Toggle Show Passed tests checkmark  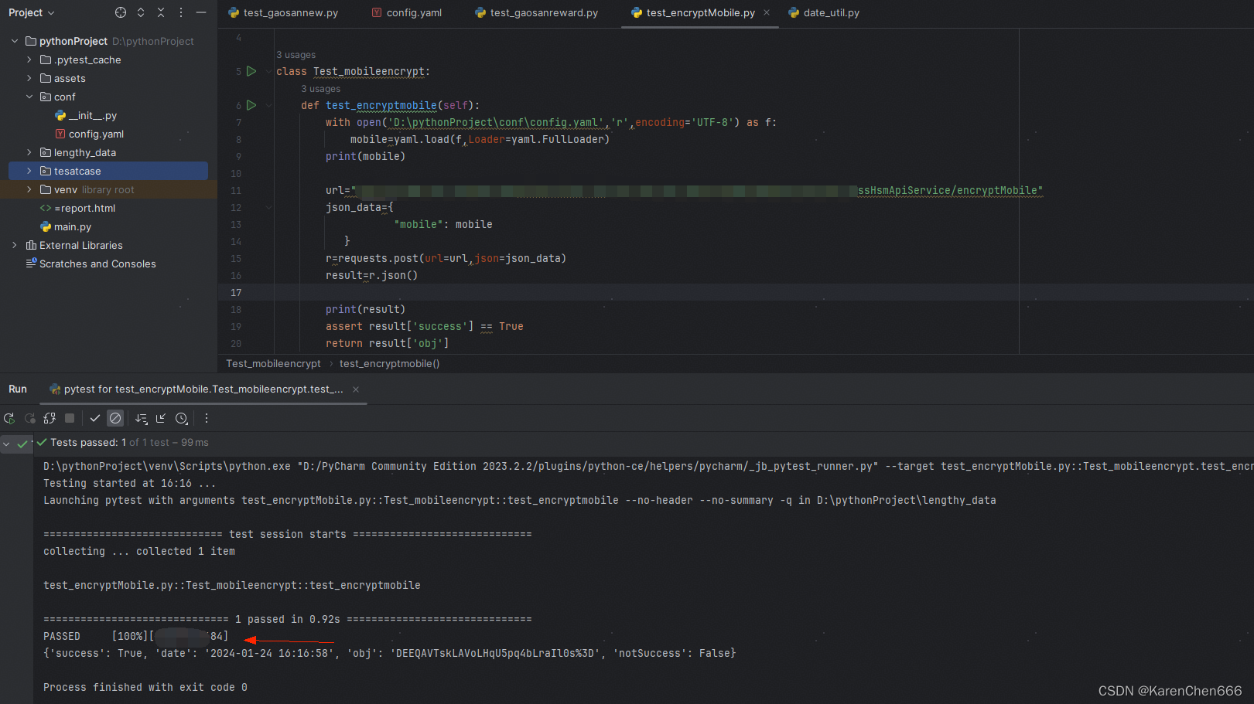[x=95, y=418]
